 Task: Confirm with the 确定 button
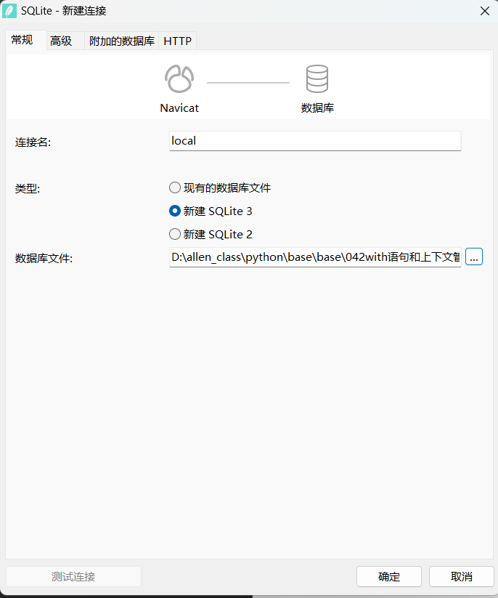pyautogui.click(x=389, y=577)
